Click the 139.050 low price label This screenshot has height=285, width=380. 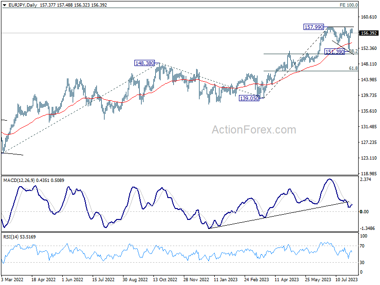[x=249, y=98]
